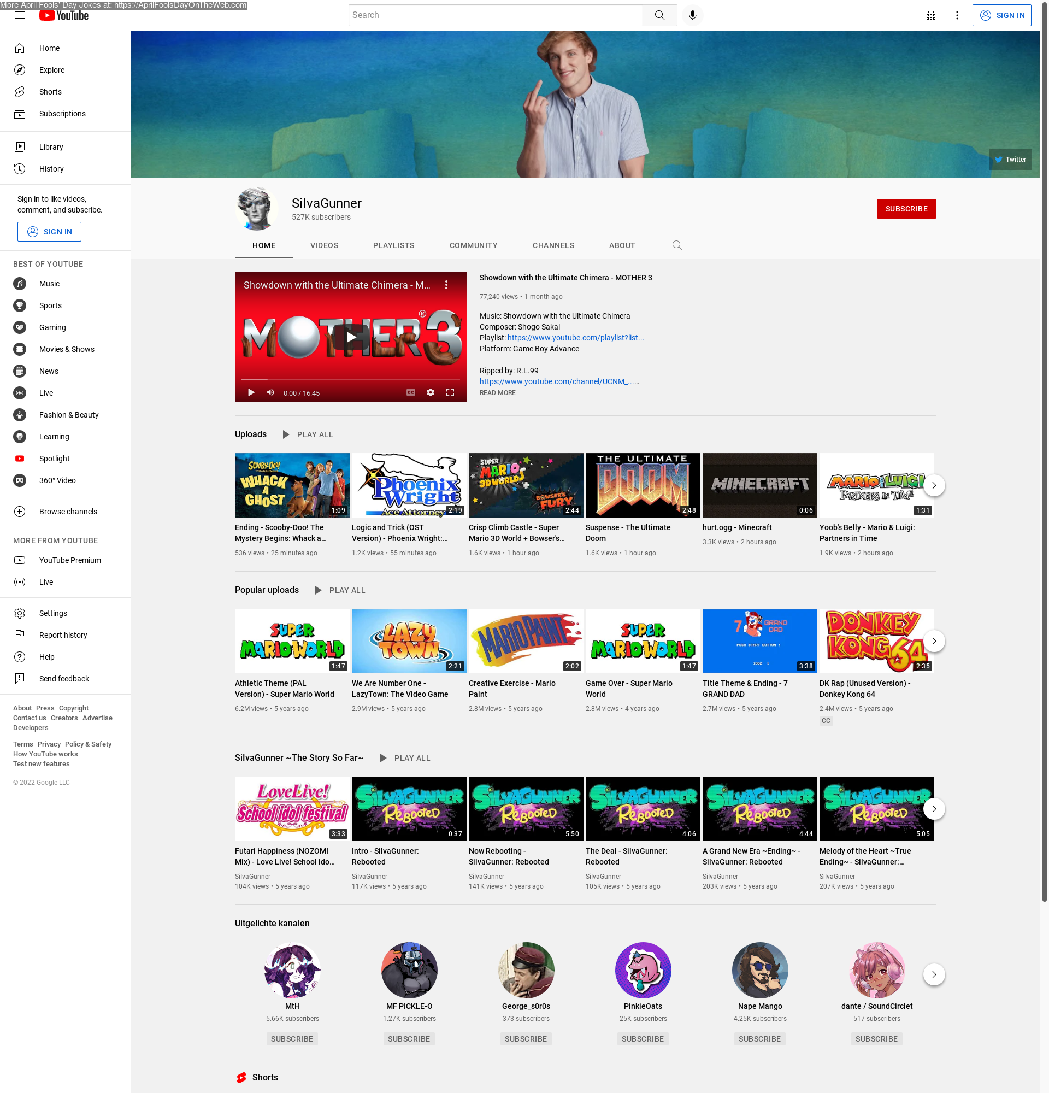Screen dimensions: 1049x1093
Task: Open News category in sidebar
Action: tap(65, 371)
